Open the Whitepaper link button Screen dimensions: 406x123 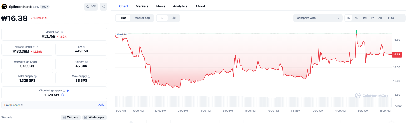[x=94, y=117]
